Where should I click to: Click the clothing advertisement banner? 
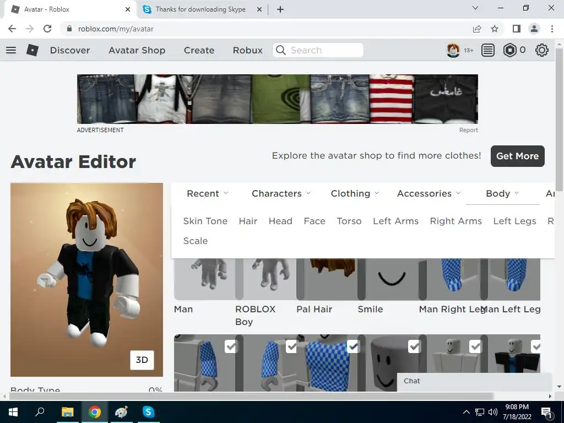(278, 99)
